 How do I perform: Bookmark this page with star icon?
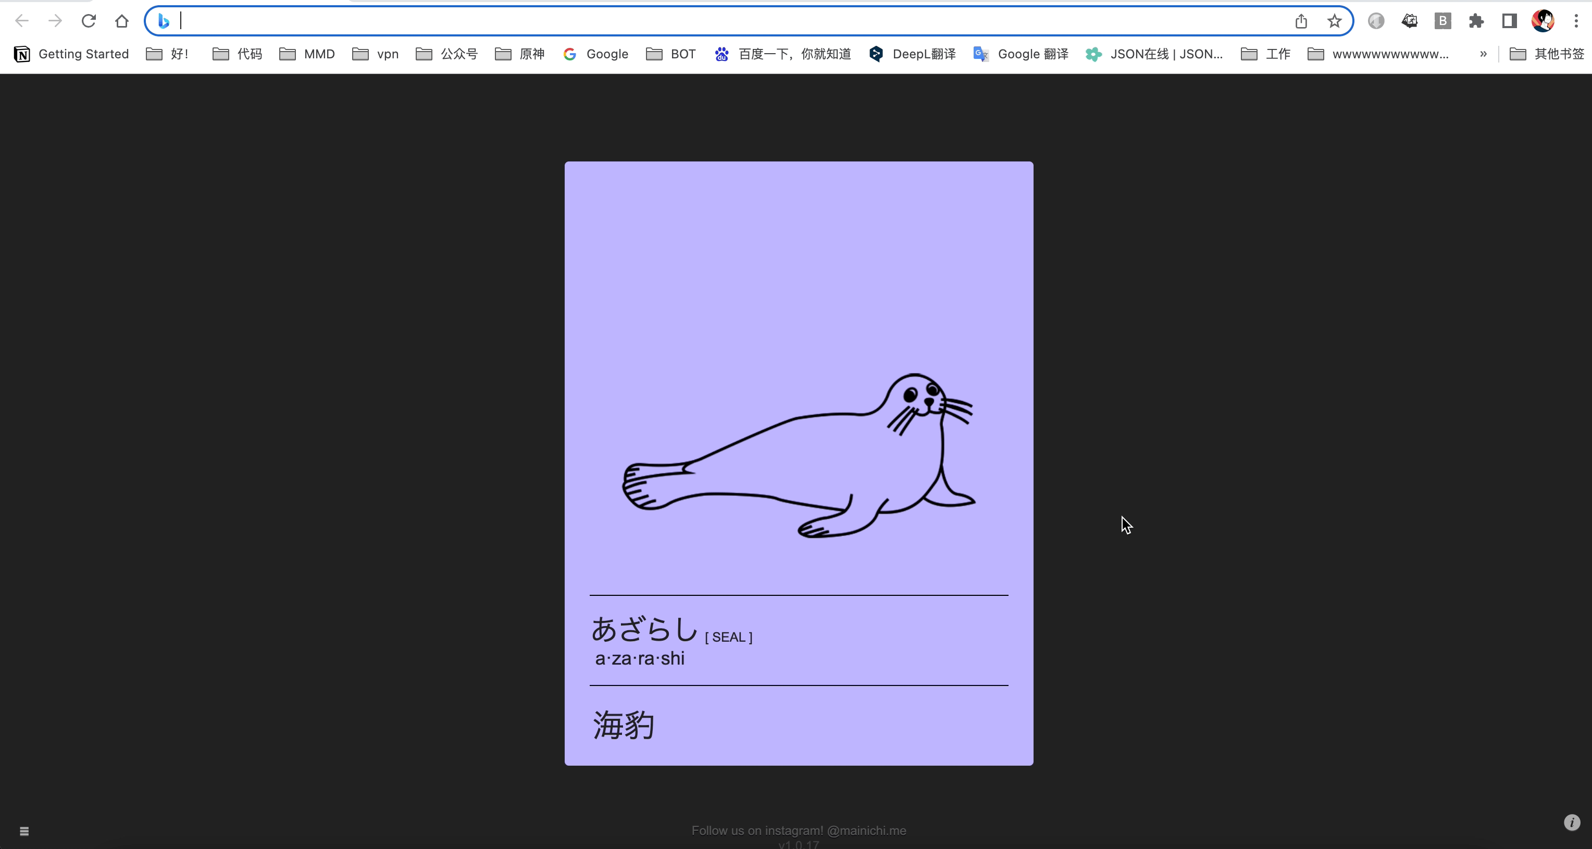click(x=1334, y=21)
